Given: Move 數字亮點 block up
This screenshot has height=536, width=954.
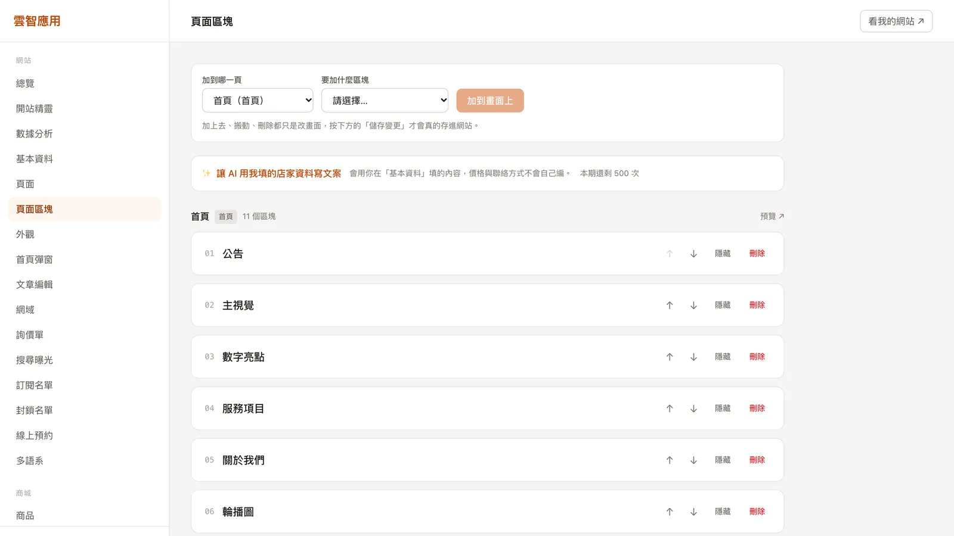Looking at the screenshot, I should pyautogui.click(x=670, y=357).
